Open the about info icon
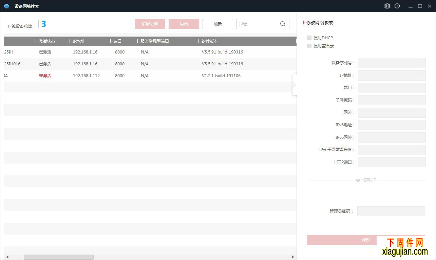This screenshot has width=436, height=260. pyautogui.click(x=397, y=6)
